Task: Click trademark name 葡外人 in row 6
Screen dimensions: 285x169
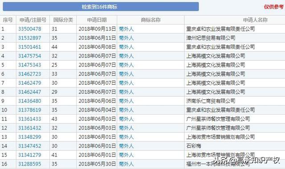Action: [x=126, y=74]
